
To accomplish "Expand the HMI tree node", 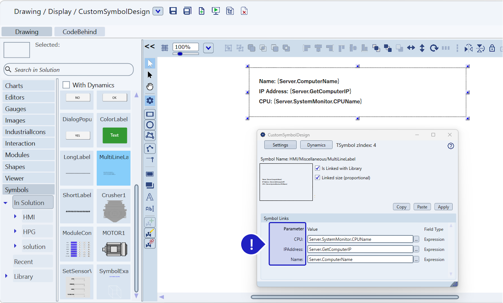I will (15, 217).
